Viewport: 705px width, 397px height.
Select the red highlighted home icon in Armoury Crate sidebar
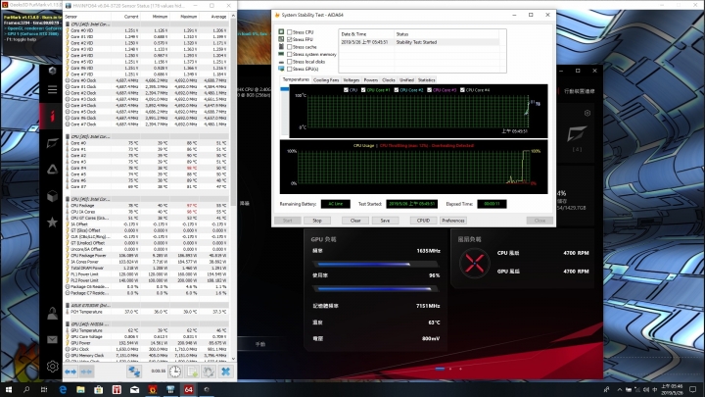[52, 116]
